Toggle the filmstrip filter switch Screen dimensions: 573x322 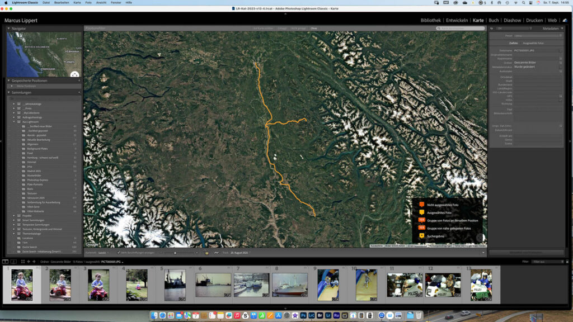pyautogui.click(x=567, y=262)
